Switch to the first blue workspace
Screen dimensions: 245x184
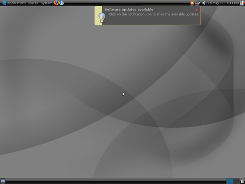pos(229,181)
